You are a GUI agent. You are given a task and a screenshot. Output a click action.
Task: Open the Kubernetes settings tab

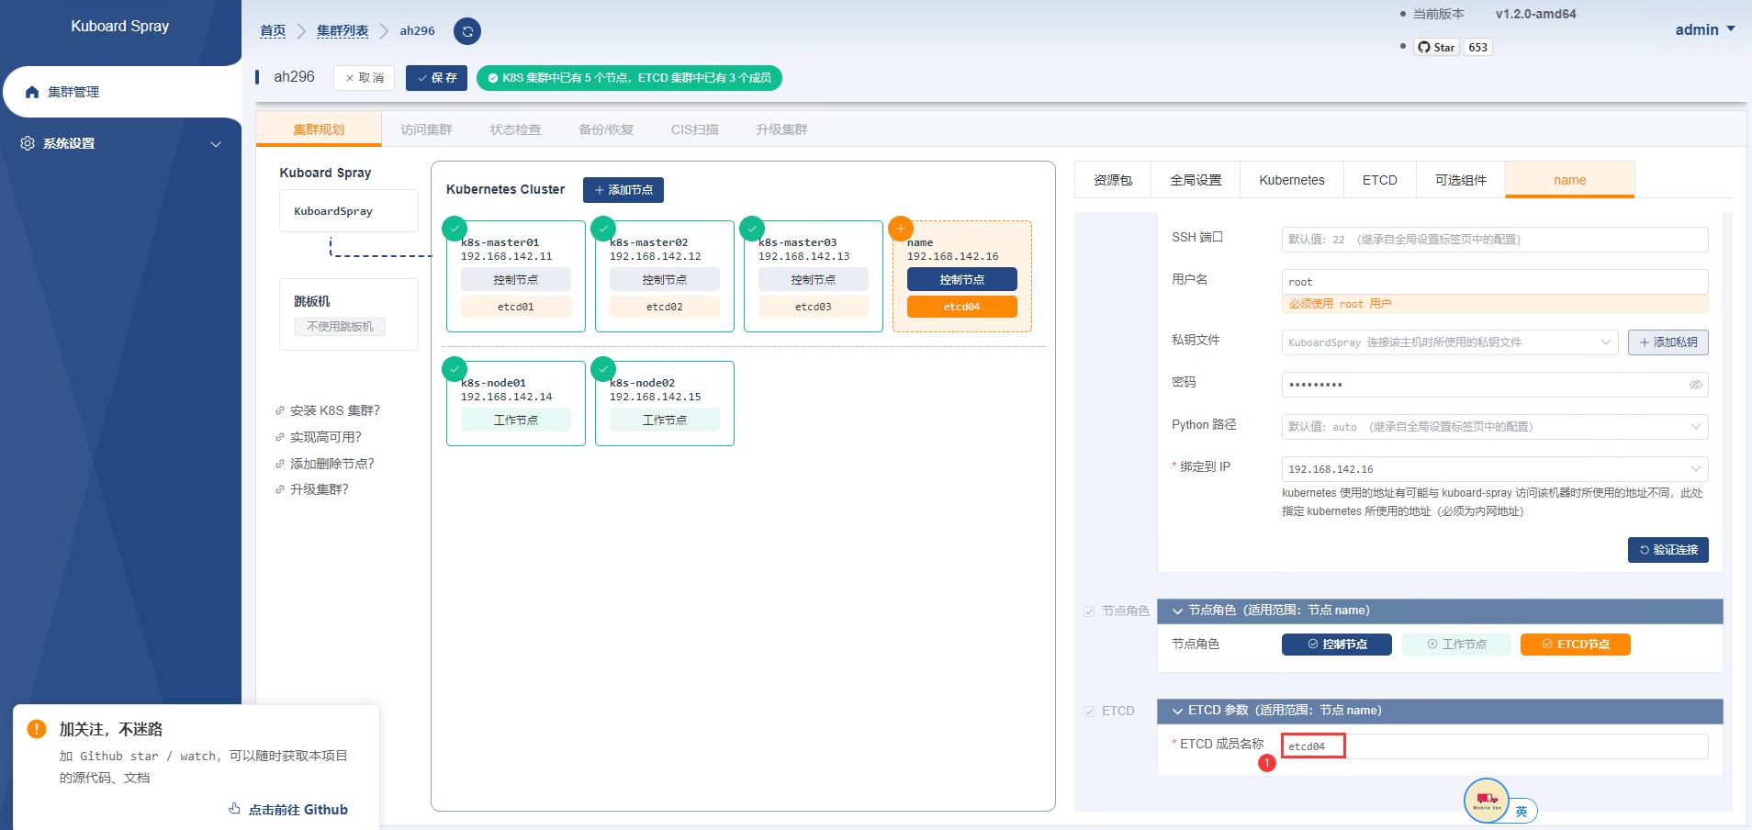(1292, 180)
